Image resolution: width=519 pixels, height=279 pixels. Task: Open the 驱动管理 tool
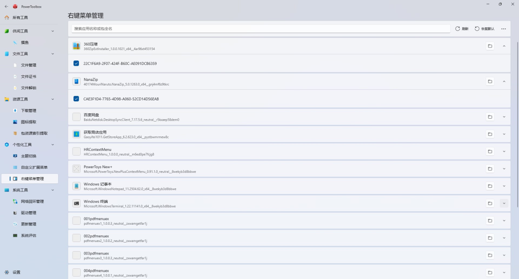point(30,213)
